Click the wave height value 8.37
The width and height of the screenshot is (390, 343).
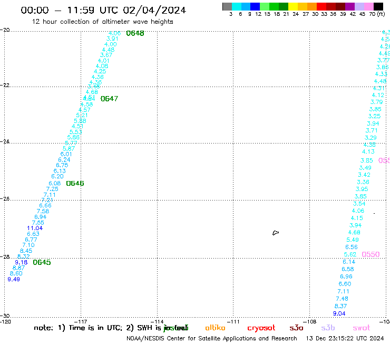coord(341,306)
